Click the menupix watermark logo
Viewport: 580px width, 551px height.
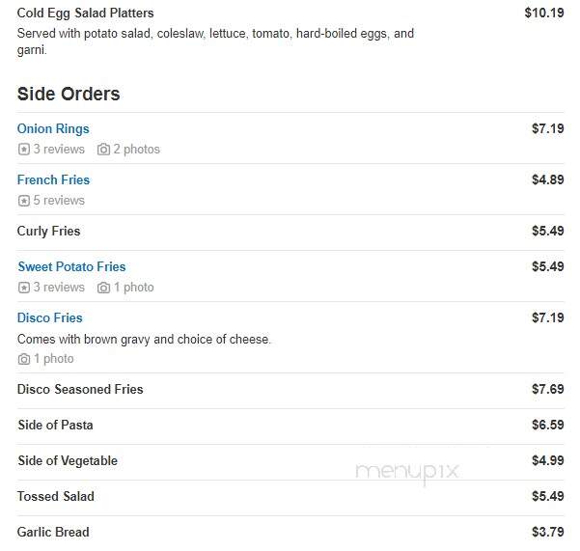(x=407, y=472)
